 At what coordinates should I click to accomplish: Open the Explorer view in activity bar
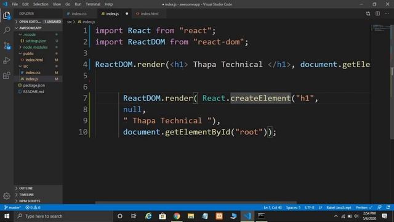7,15
